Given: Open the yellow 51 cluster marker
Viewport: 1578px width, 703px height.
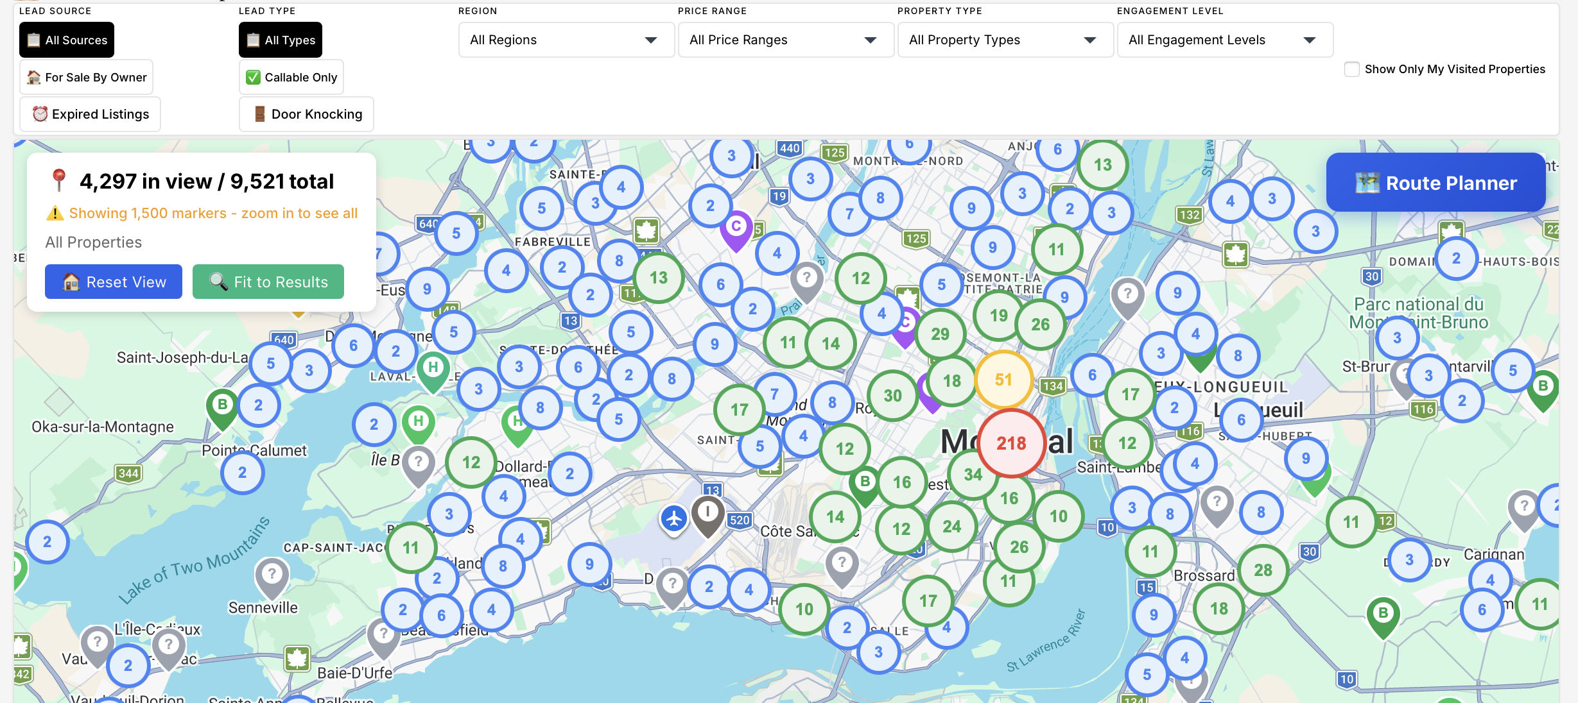Looking at the screenshot, I should (1003, 380).
